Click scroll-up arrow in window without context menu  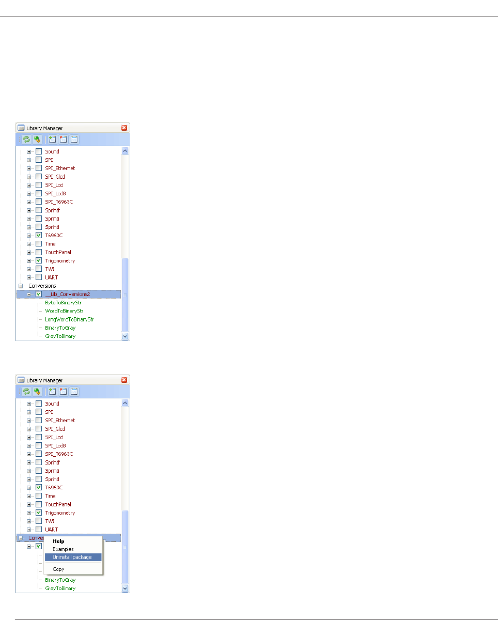124,151
